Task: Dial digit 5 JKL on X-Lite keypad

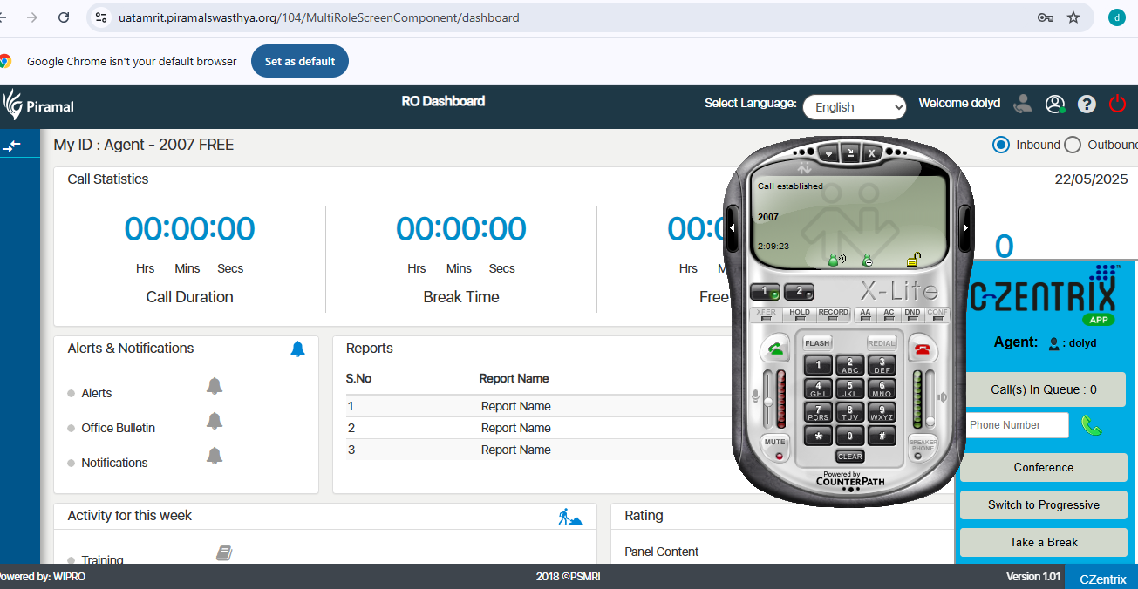Action: 849,389
